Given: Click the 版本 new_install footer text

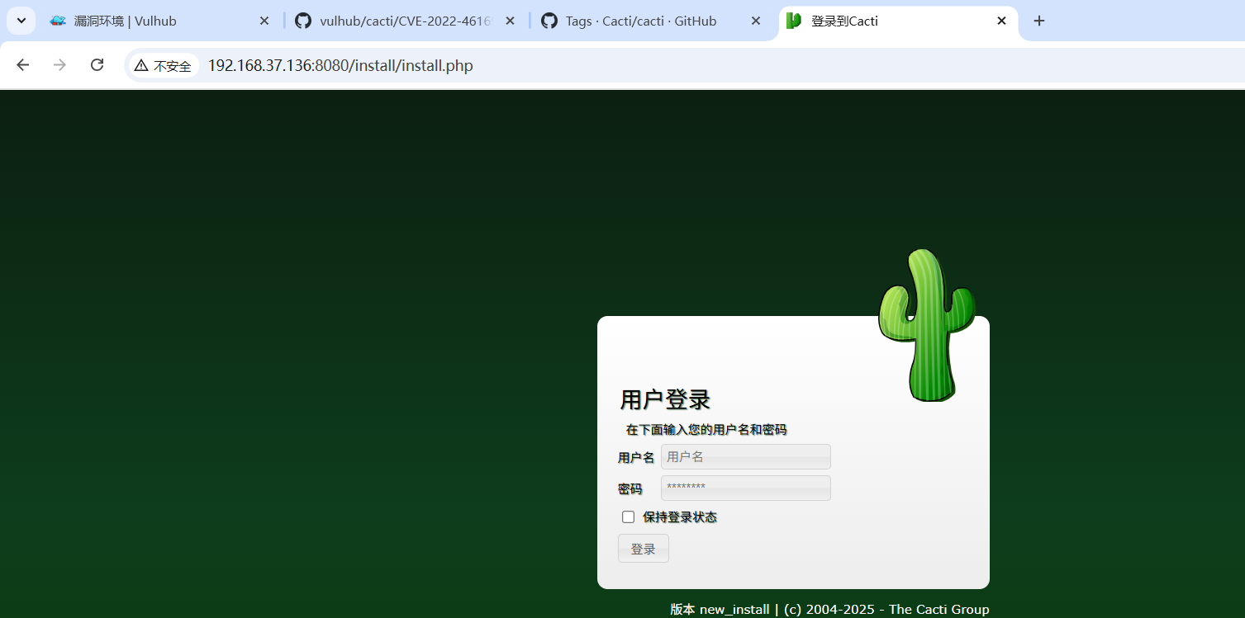Looking at the screenshot, I should pyautogui.click(x=720, y=610).
